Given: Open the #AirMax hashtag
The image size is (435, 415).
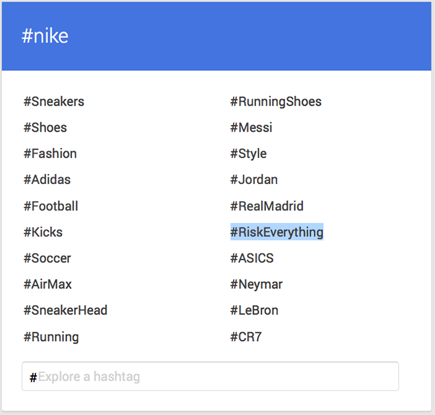Looking at the screenshot, I should (x=48, y=285).
